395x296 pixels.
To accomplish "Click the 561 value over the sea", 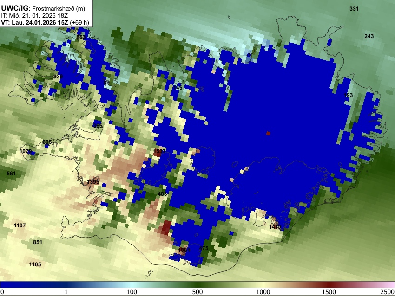I will coord(11,174).
